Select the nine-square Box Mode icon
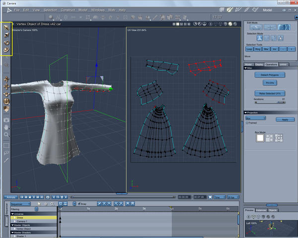The width and height of the screenshot is (298, 238). (x=278, y=138)
